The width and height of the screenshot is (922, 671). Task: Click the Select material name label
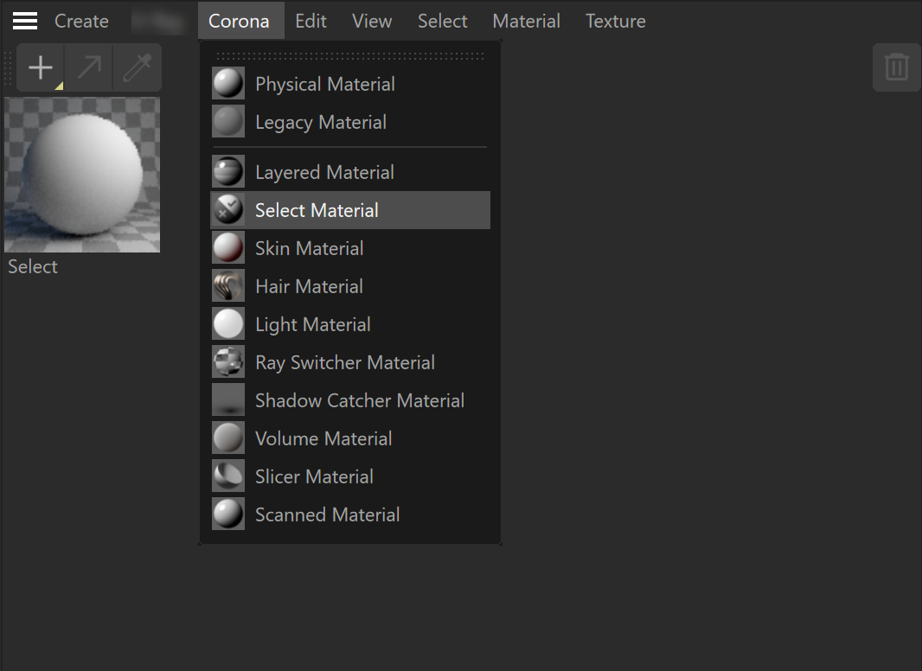point(33,266)
